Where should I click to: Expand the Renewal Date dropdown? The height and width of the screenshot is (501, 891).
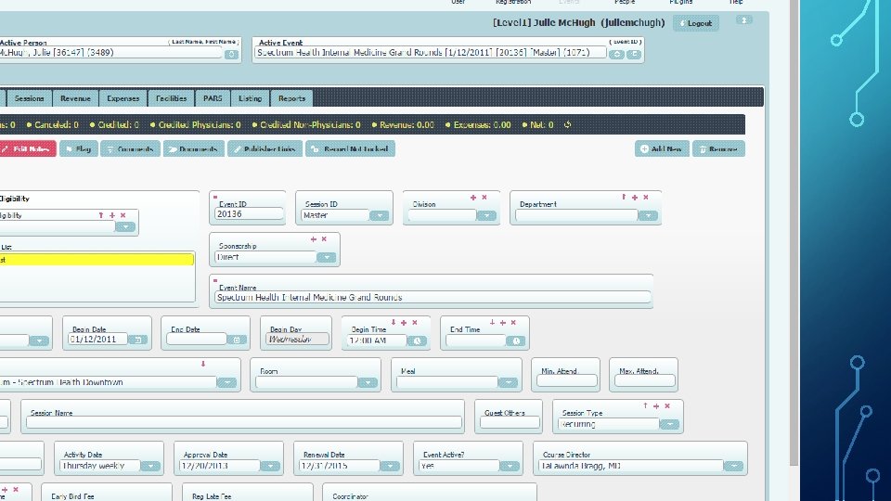tap(390, 466)
